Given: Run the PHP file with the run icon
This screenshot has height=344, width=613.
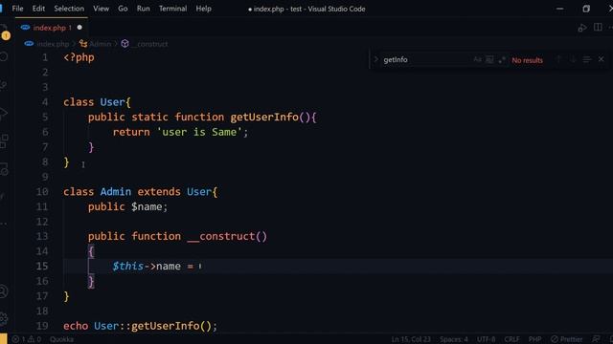Looking at the screenshot, I should point(582,28).
